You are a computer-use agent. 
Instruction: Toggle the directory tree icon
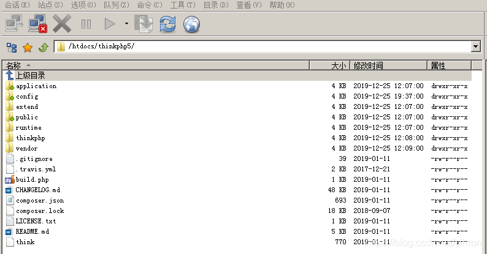click(12, 48)
